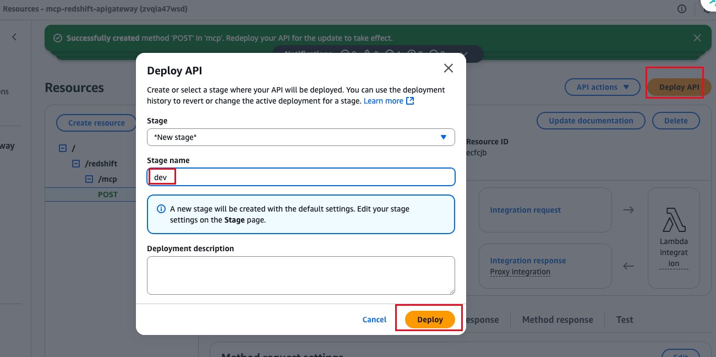Click the Stage name field containing dev
This screenshot has width=716, height=357.
point(301,177)
